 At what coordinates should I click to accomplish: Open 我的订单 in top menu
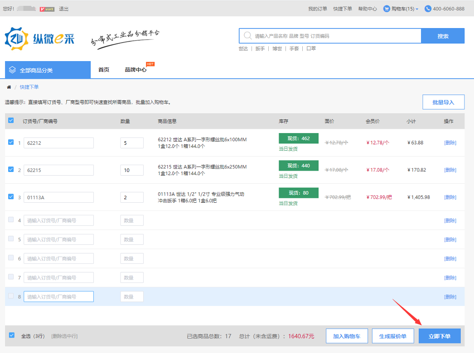coord(317,9)
